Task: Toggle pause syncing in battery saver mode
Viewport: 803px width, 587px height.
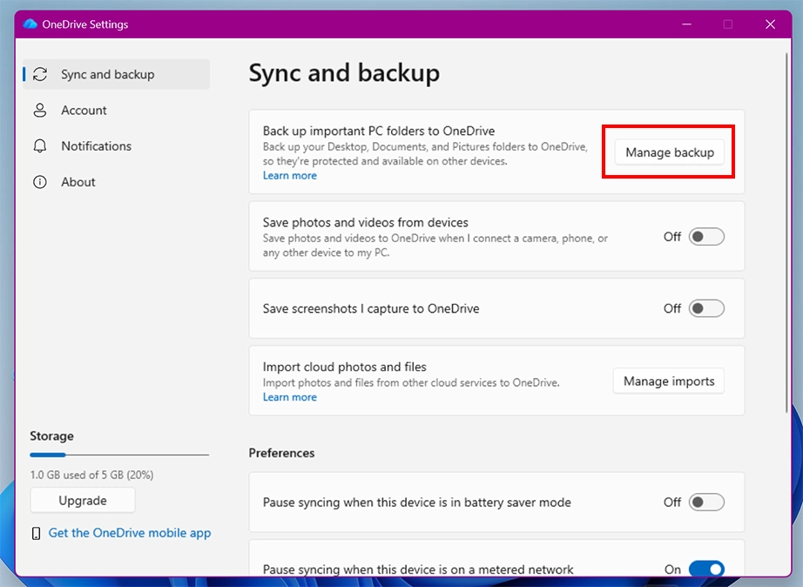Action: tap(706, 502)
